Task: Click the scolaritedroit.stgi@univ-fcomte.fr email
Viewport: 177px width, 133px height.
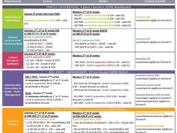Action: click(x=154, y=88)
